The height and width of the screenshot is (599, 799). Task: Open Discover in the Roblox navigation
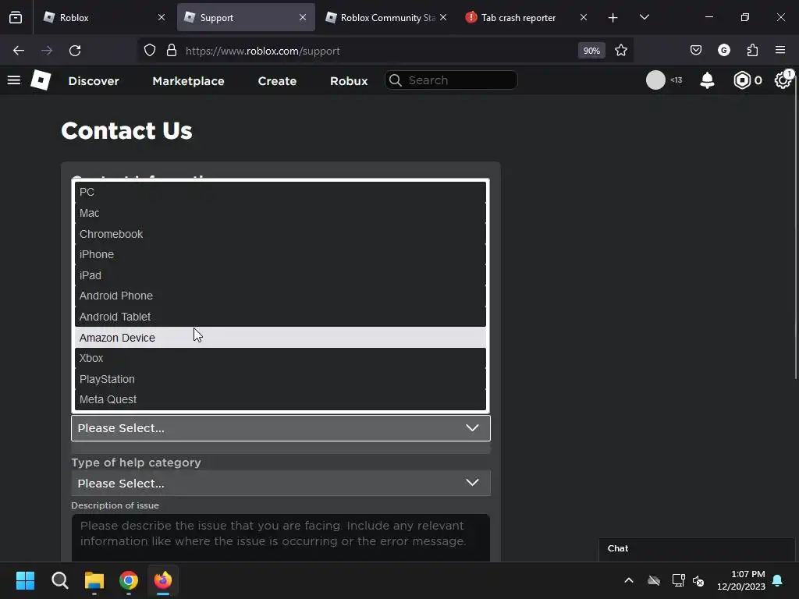[94, 80]
